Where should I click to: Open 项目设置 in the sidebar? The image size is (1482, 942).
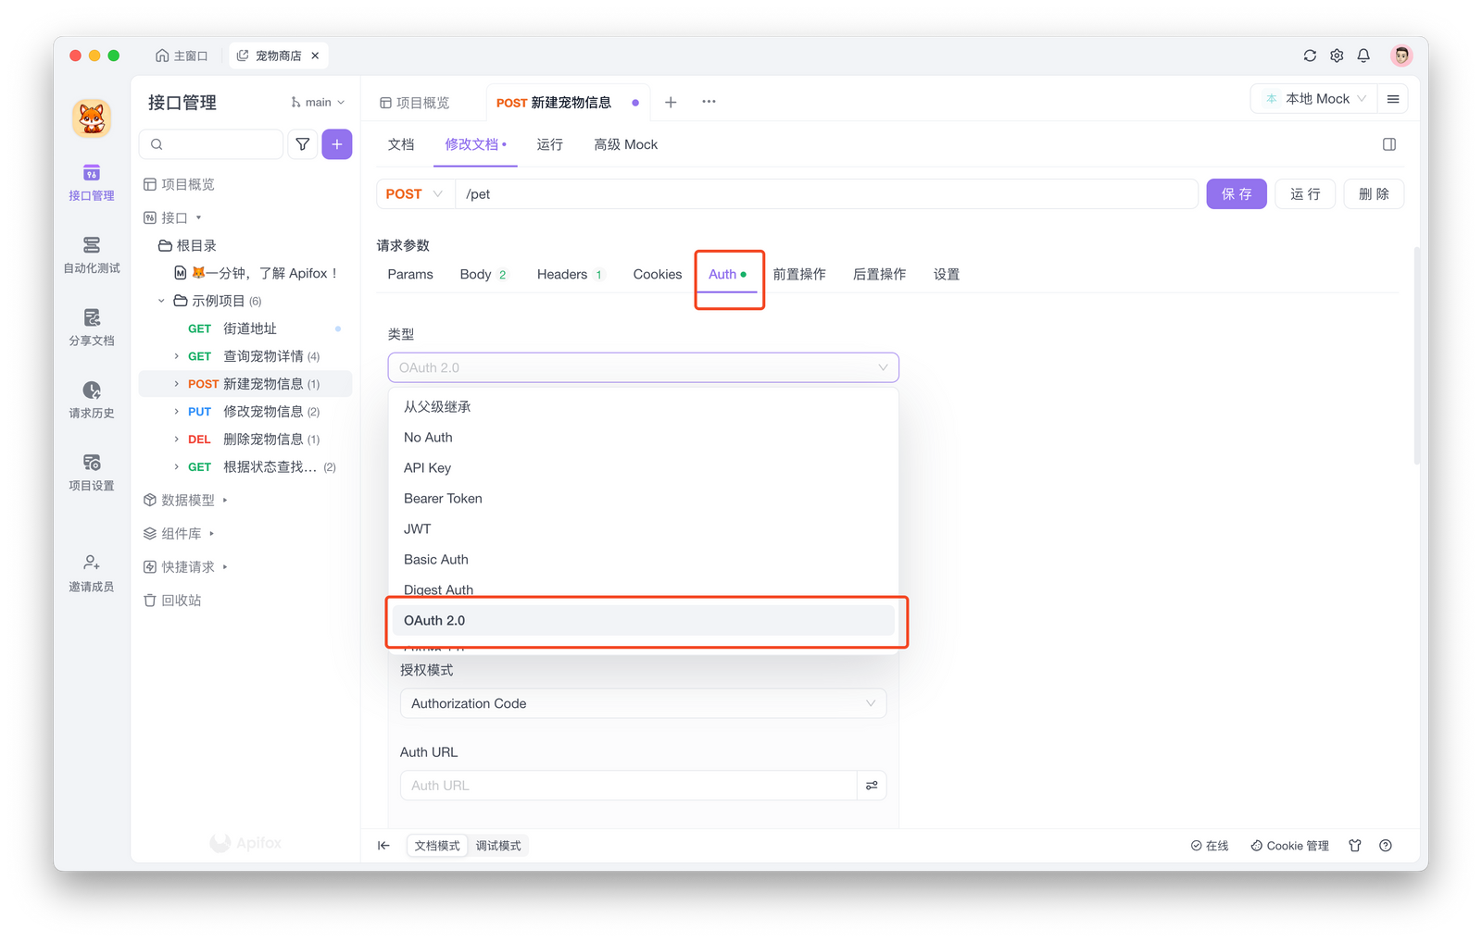(x=91, y=472)
